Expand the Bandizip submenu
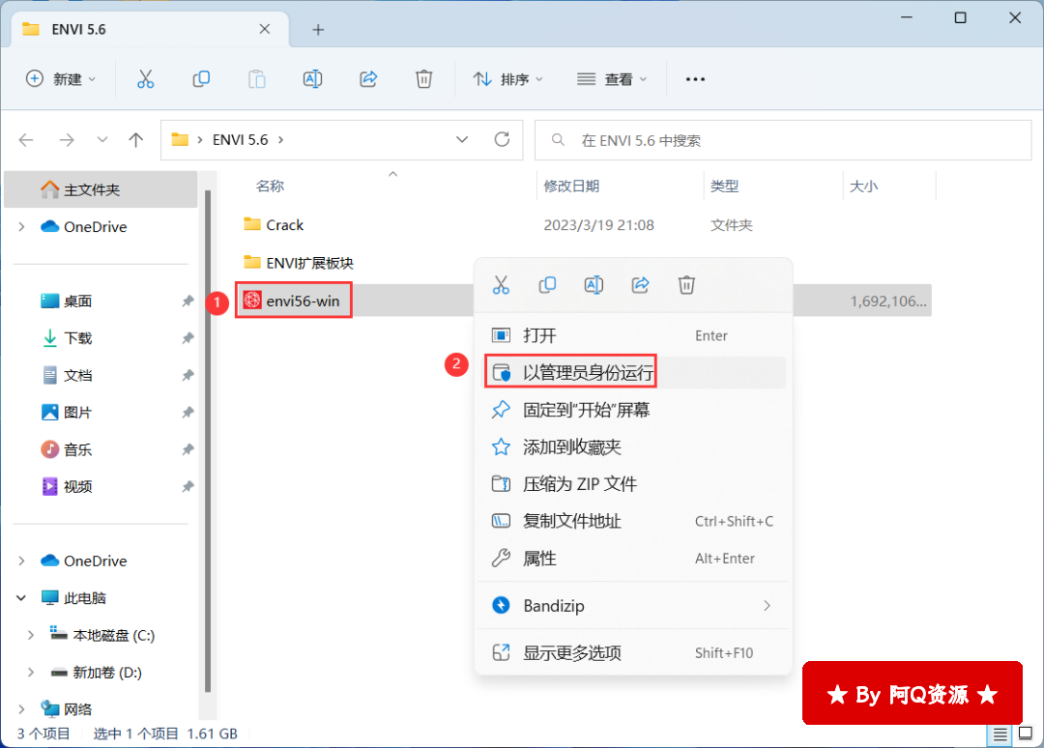This screenshot has height=748, width=1044. [767, 606]
